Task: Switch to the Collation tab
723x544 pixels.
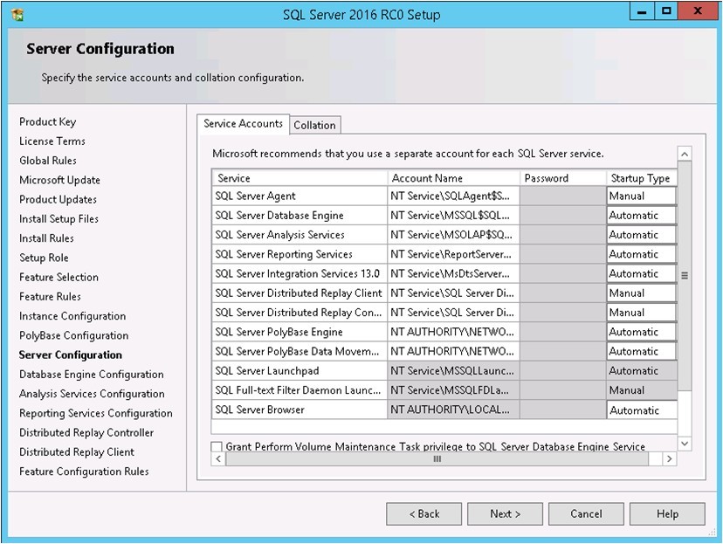Action: [x=315, y=125]
